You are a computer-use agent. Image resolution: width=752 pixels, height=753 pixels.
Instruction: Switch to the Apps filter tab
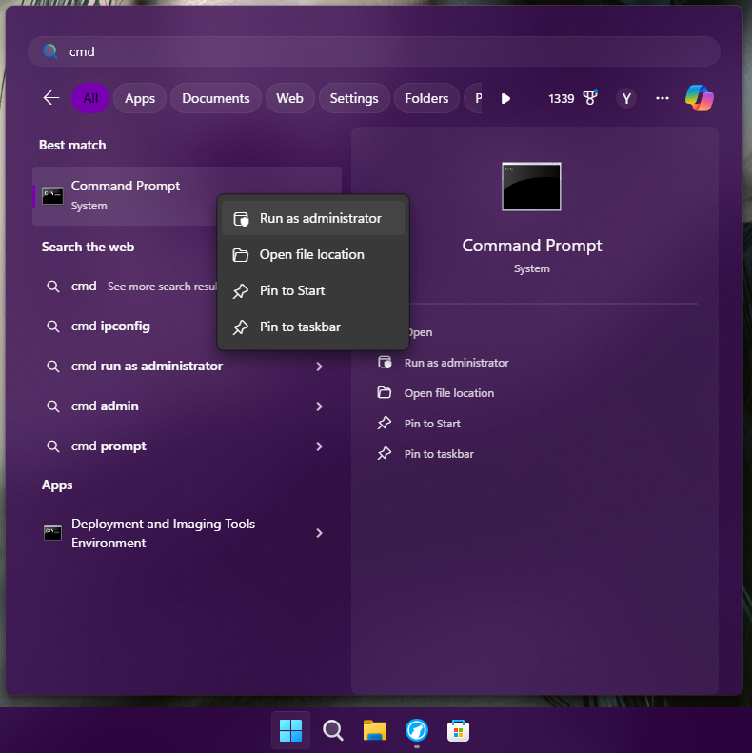(x=140, y=98)
